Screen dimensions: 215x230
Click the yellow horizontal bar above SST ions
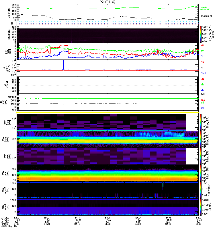tap(107, 112)
